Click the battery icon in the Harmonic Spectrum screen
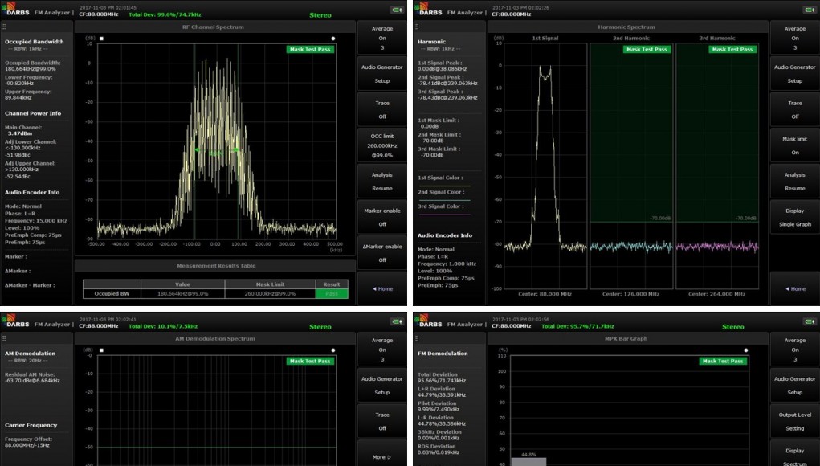This screenshot has height=466, width=820. coord(809,10)
